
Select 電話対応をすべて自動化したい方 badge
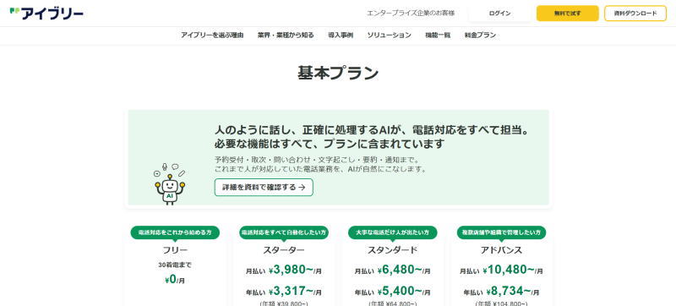pyautogui.click(x=284, y=232)
